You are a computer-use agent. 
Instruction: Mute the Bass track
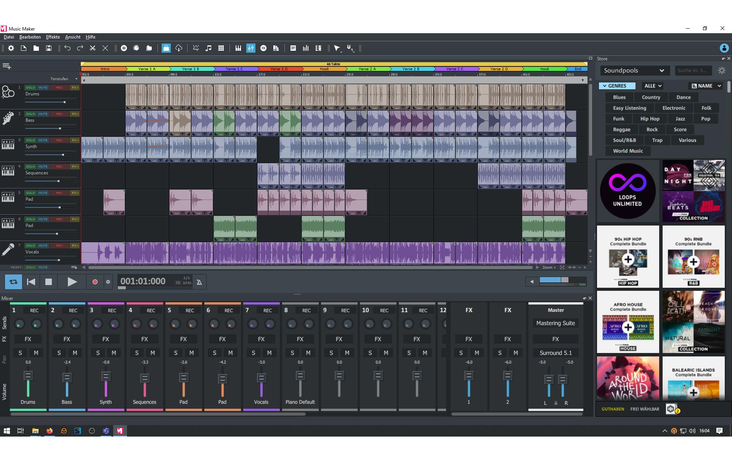(x=43, y=114)
